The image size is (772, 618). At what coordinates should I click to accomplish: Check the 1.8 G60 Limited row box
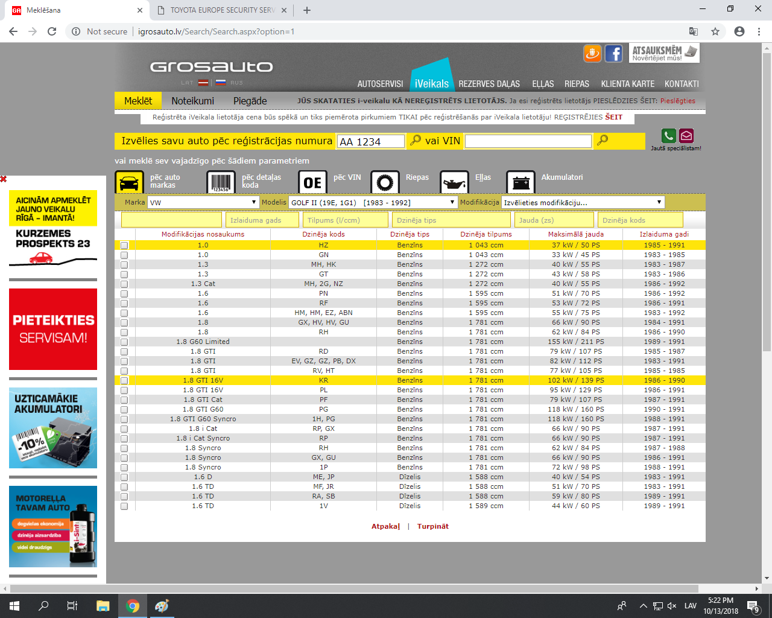124,342
